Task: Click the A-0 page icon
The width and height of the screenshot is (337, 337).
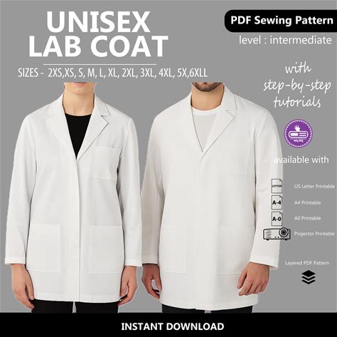Action: point(277,219)
